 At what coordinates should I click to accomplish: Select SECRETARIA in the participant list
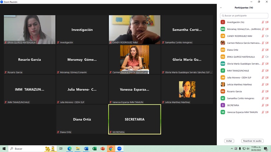pos(233,105)
